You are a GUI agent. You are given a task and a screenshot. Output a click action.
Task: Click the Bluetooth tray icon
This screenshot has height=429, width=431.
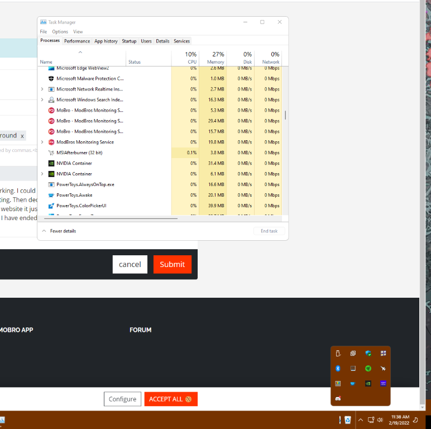(x=338, y=369)
